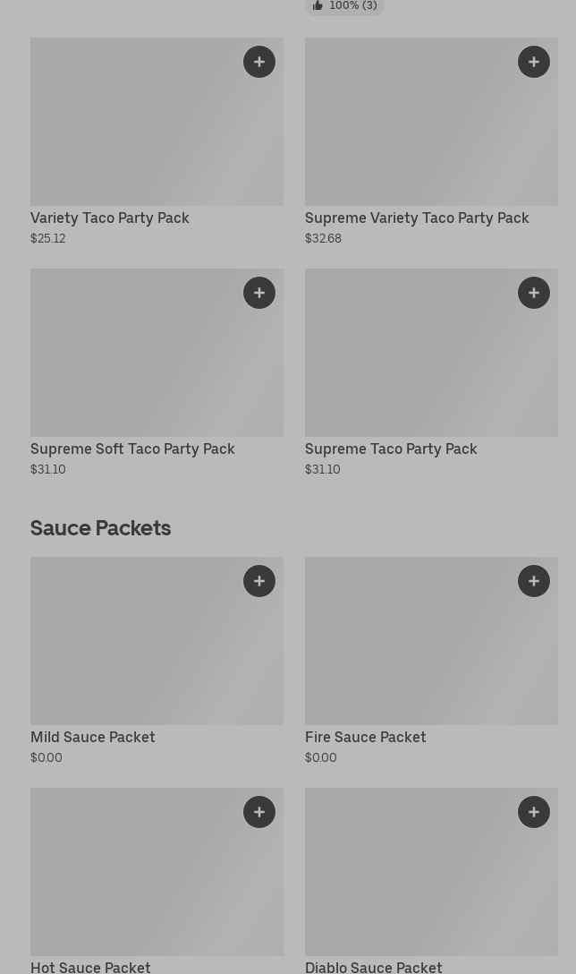Image resolution: width=576 pixels, height=974 pixels.
Task: Add Supreme Soft Taco Party Pack
Action: [259, 293]
